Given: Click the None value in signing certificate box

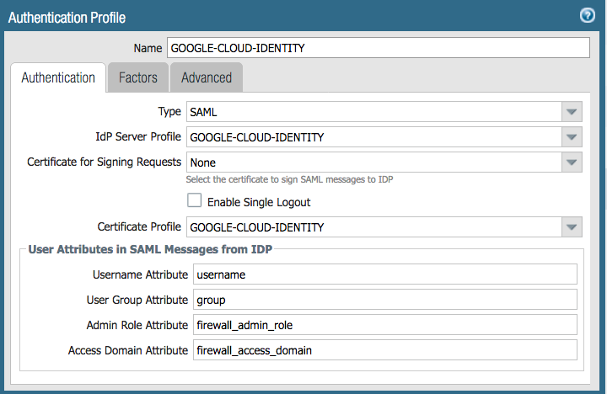Looking at the screenshot, I should [204, 162].
